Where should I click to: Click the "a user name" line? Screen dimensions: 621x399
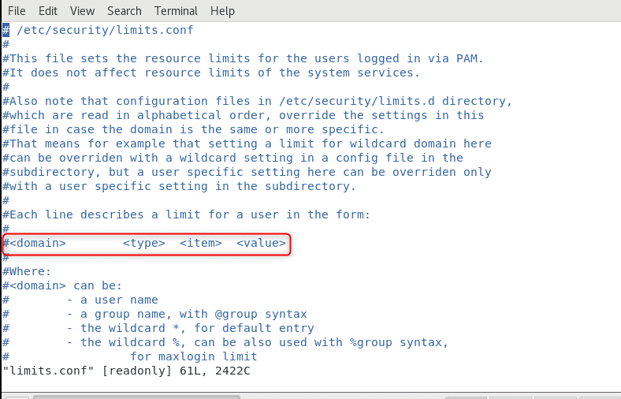[x=119, y=300]
